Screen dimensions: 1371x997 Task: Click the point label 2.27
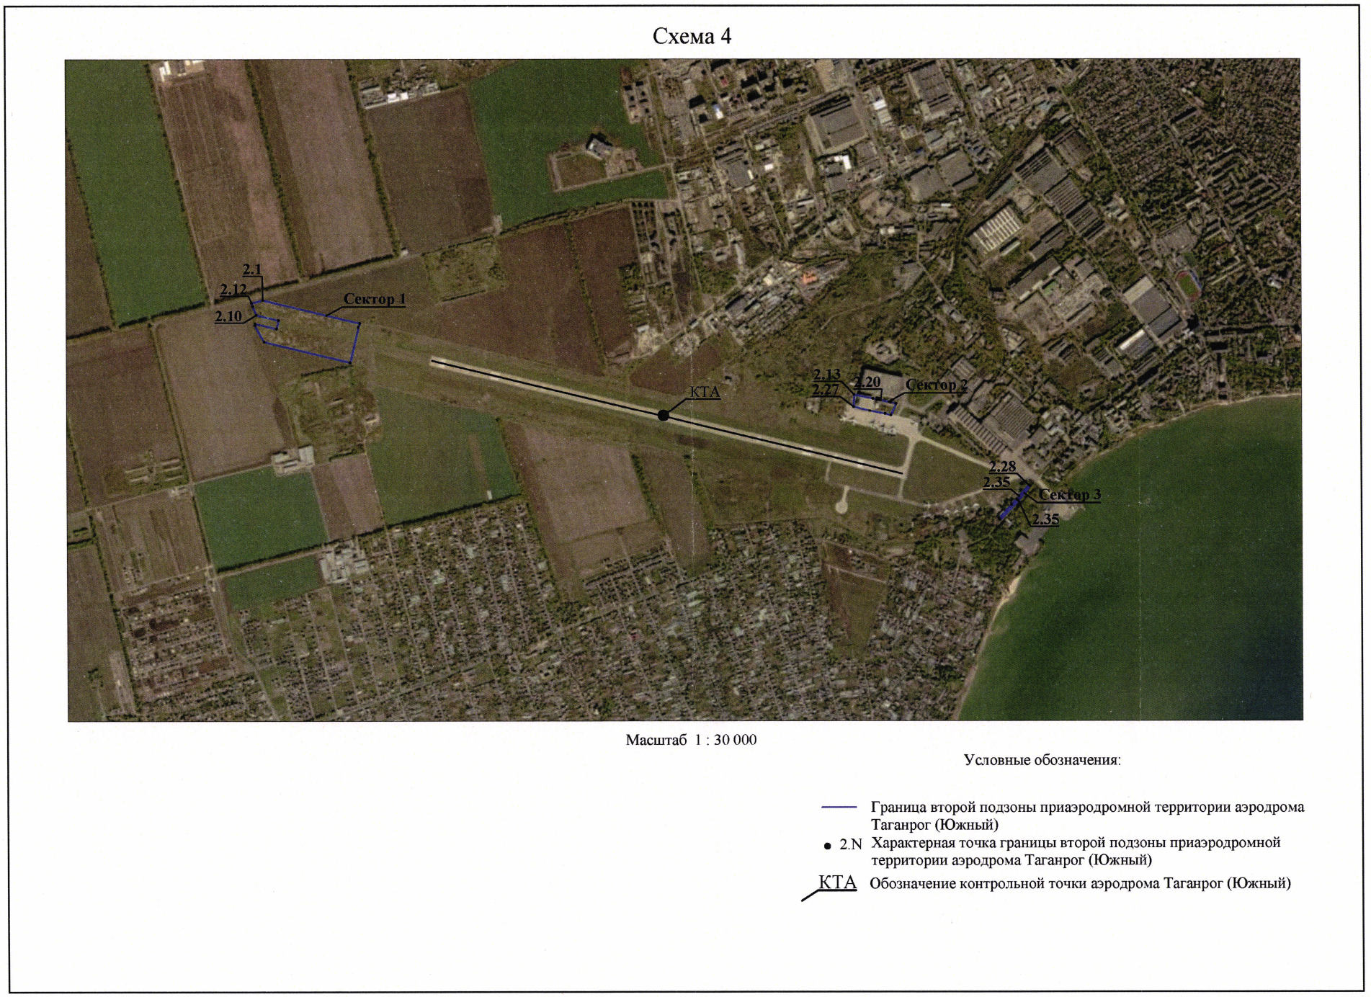tap(825, 390)
